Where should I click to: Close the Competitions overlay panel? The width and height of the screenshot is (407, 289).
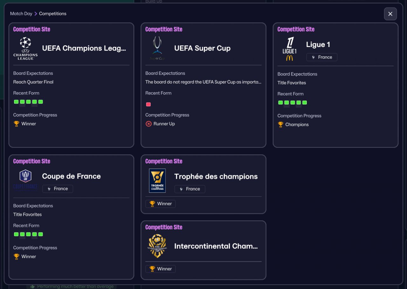pos(390,14)
